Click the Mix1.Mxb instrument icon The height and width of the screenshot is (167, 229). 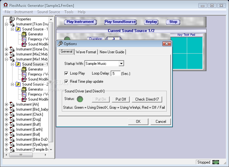(12, 59)
